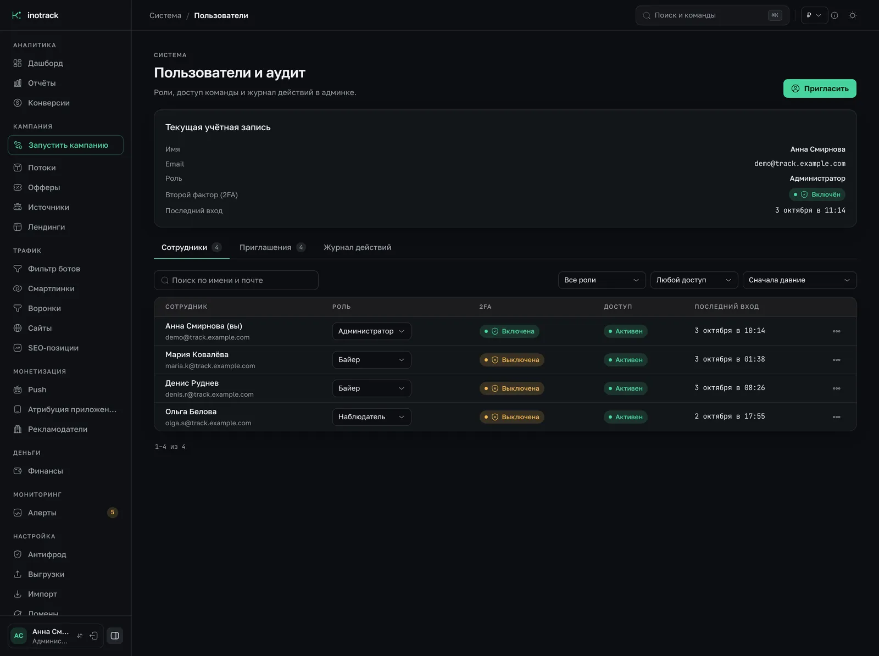Open Алерты with badge 5
The image size is (879, 656).
[x=66, y=513]
